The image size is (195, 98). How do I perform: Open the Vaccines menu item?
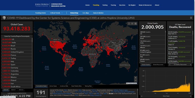122,5
